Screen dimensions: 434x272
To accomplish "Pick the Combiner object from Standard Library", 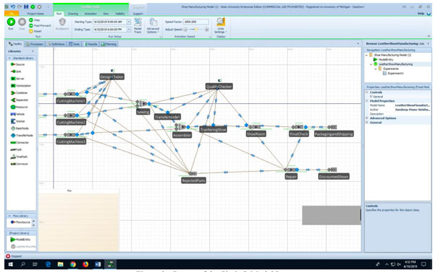I will pos(19,93).
